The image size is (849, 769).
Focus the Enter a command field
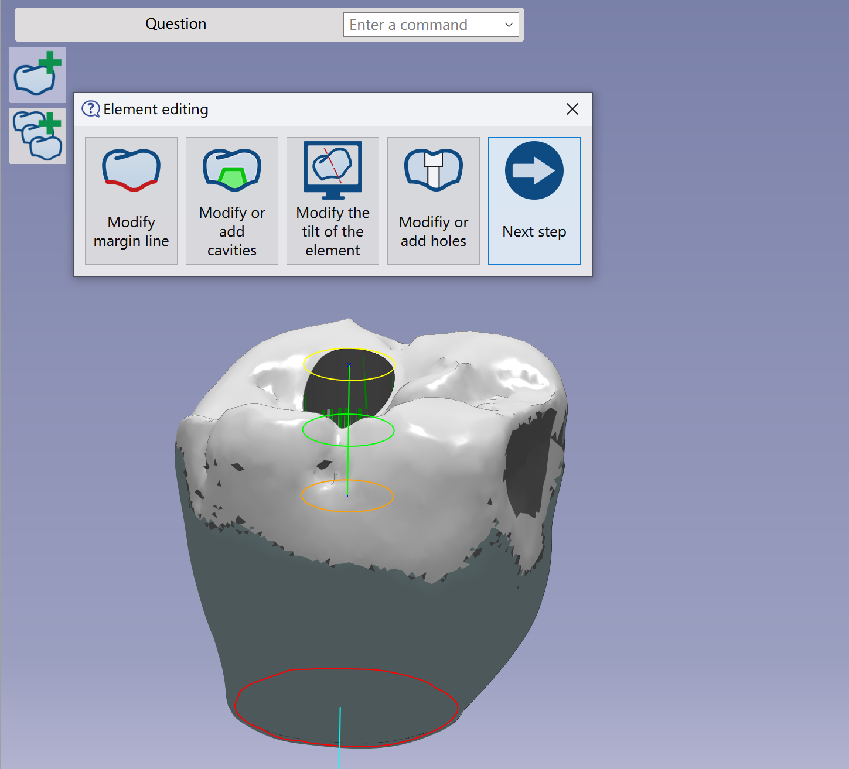[x=431, y=25]
